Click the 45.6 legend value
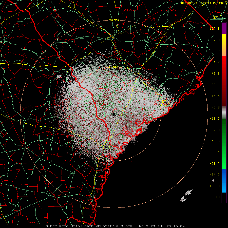Image resolution: width=228 pixels, height=228 pixels. point(216,73)
